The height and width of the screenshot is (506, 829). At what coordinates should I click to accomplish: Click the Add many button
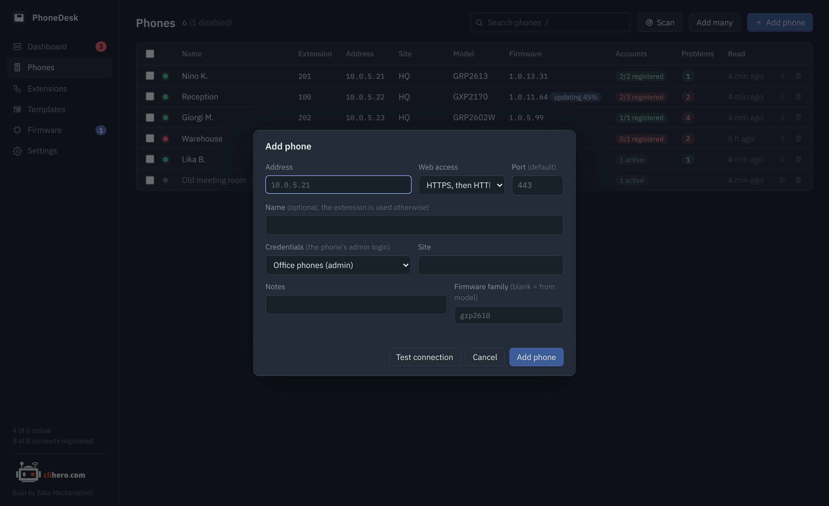coord(714,22)
